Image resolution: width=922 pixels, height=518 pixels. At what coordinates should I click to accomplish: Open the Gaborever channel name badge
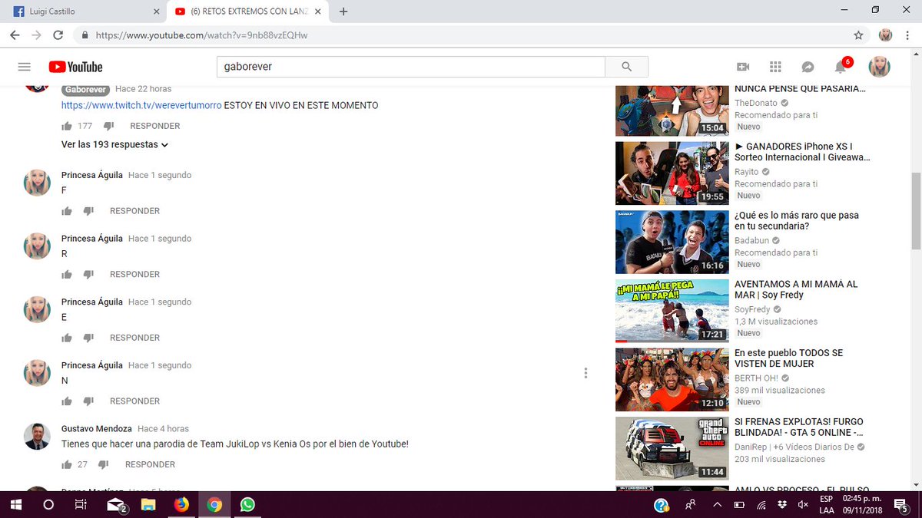(86, 89)
